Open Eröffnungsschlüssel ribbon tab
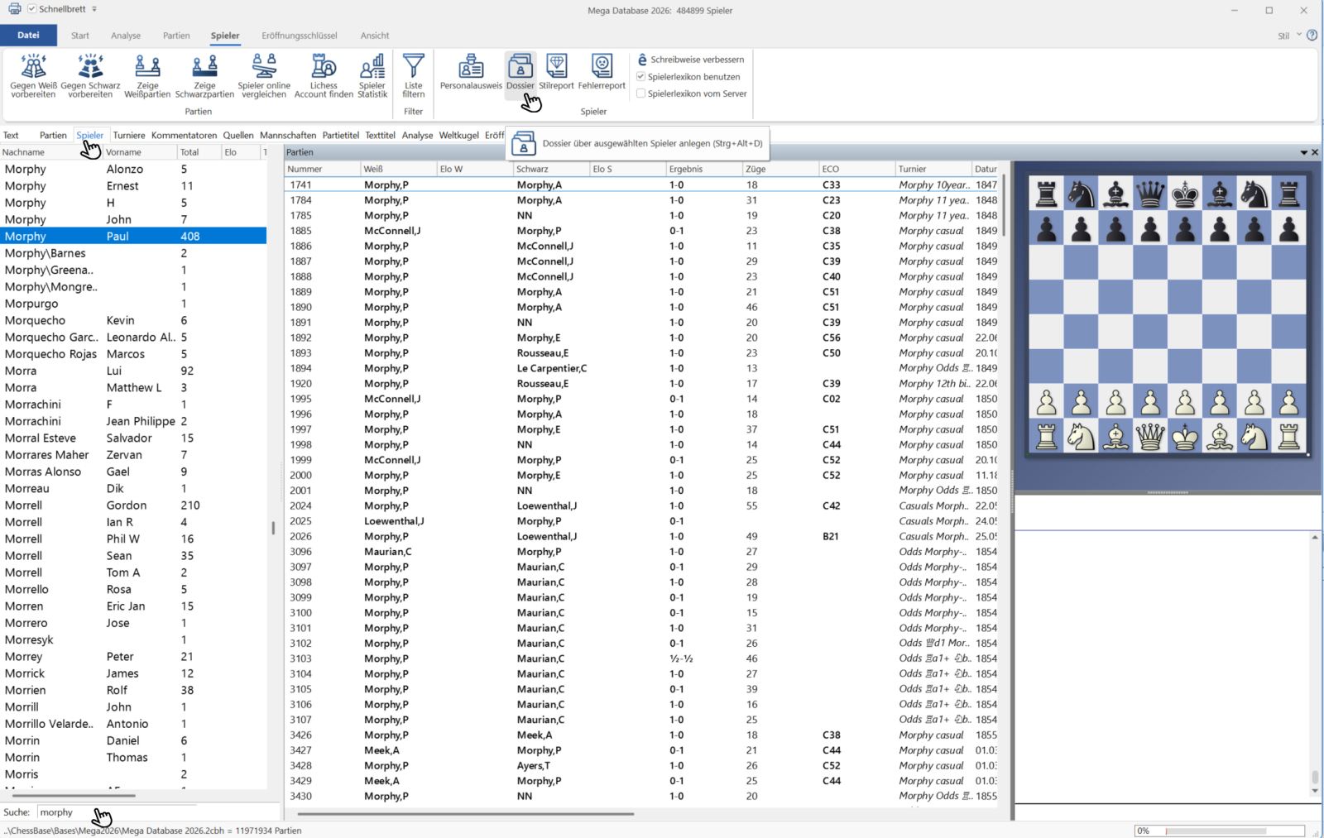This screenshot has height=838, width=1324. tap(300, 36)
